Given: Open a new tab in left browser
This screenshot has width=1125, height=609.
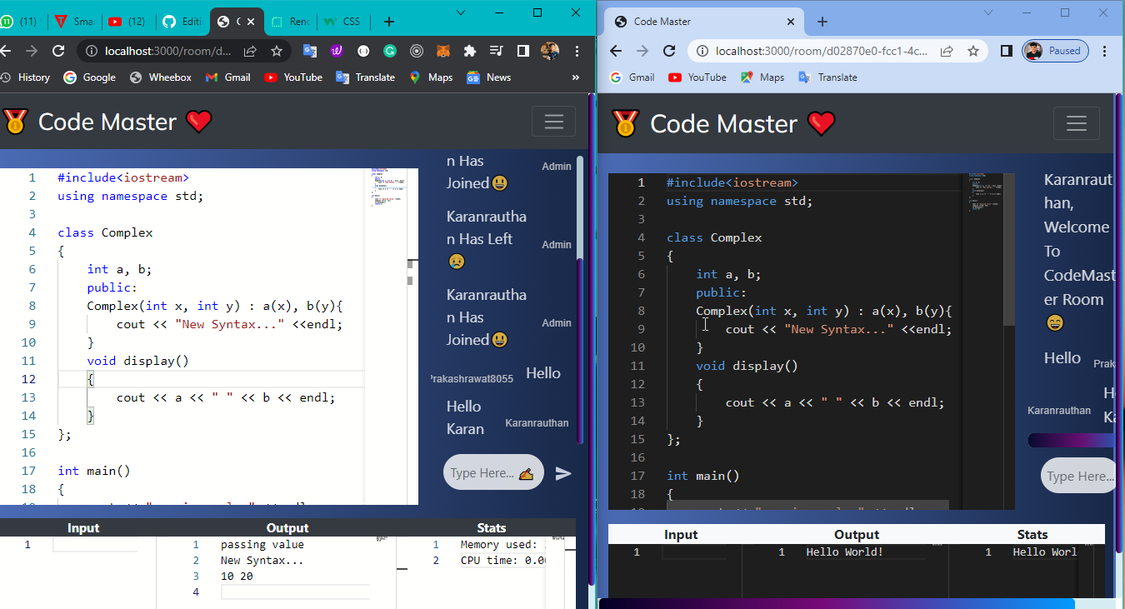Looking at the screenshot, I should (389, 22).
